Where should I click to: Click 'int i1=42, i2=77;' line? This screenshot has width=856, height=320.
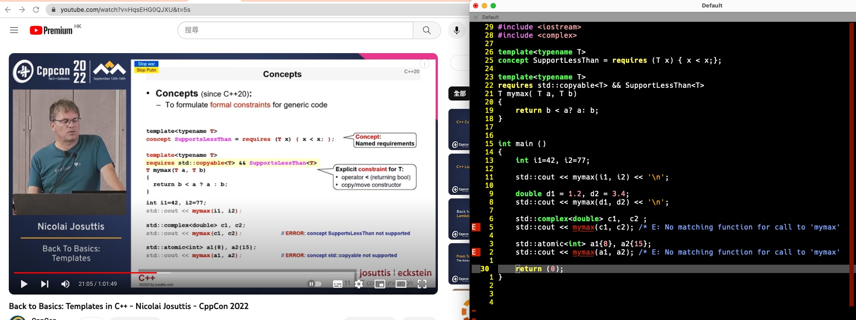tap(553, 160)
